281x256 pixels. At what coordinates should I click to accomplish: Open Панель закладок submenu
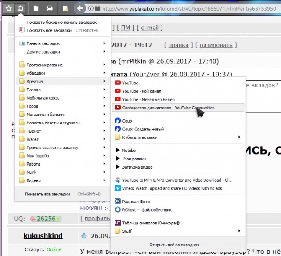point(63,43)
